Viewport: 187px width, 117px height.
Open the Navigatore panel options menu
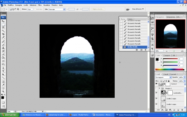click(185, 17)
